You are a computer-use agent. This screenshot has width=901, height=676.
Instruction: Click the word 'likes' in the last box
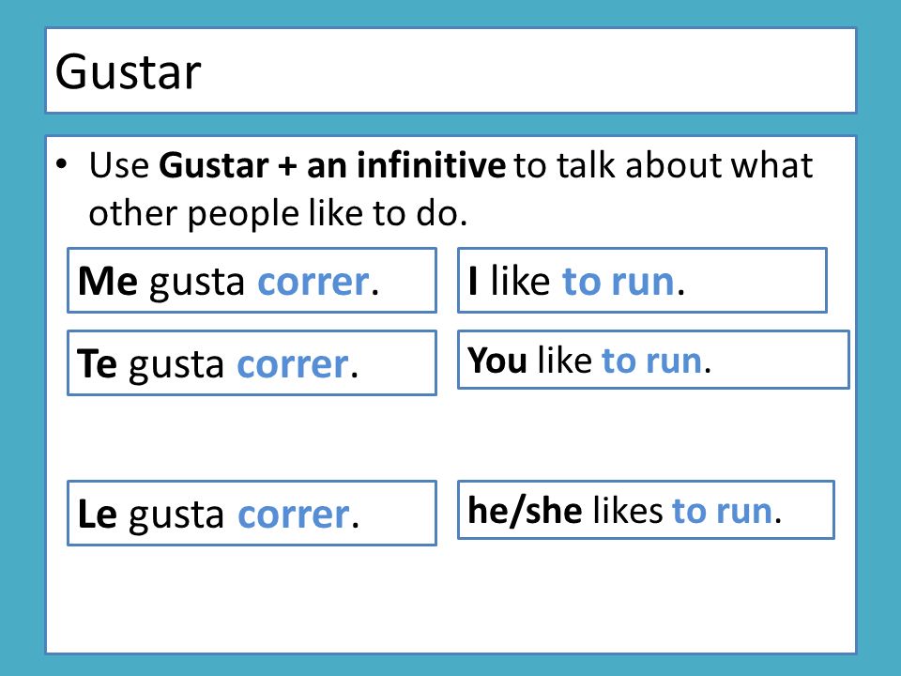[628, 511]
